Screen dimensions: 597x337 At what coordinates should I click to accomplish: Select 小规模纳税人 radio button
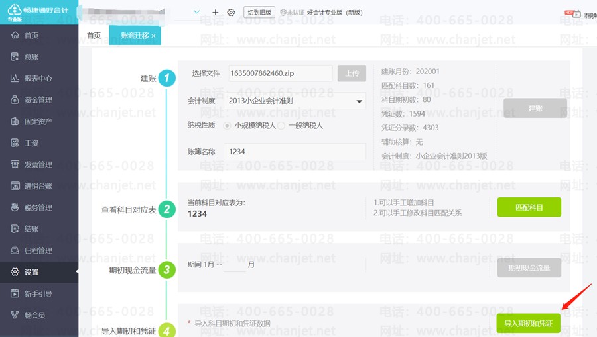click(227, 126)
